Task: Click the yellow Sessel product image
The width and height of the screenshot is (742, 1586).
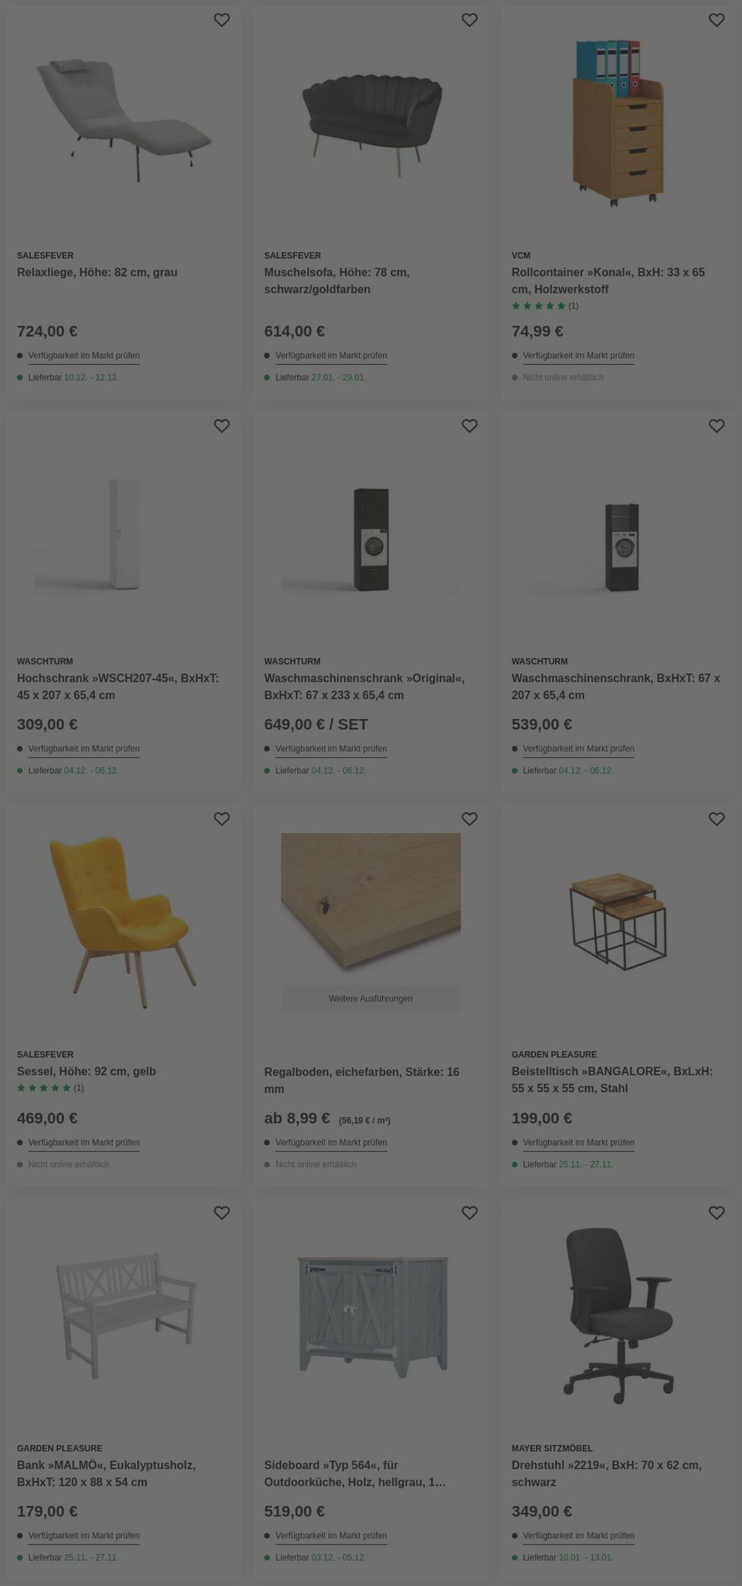Action: coord(123,920)
